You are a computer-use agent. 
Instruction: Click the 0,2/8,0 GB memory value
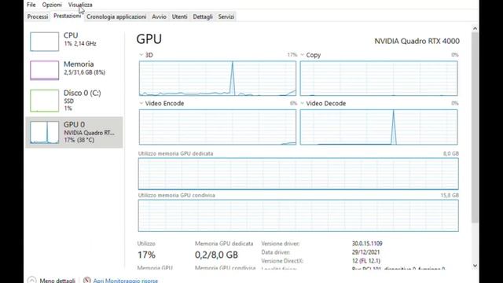(217, 255)
